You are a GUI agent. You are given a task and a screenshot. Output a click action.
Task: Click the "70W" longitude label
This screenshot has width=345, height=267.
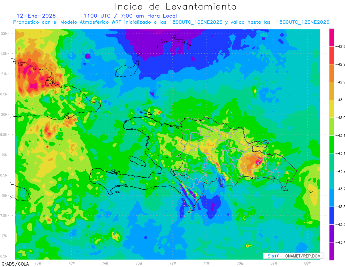click(240, 263)
